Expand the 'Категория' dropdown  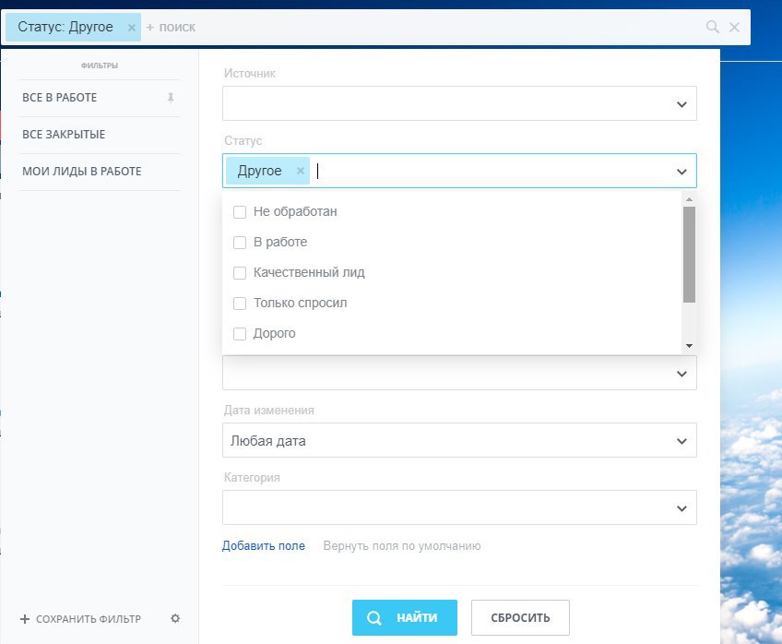tap(681, 508)
